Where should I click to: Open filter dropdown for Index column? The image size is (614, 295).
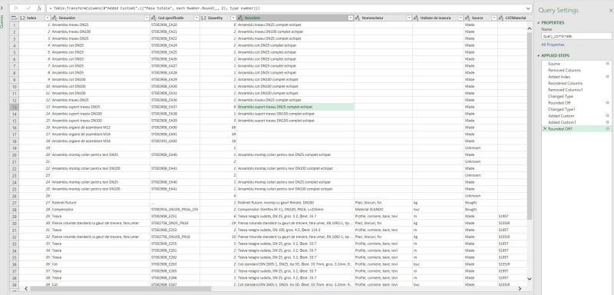[x=48, y=18]
